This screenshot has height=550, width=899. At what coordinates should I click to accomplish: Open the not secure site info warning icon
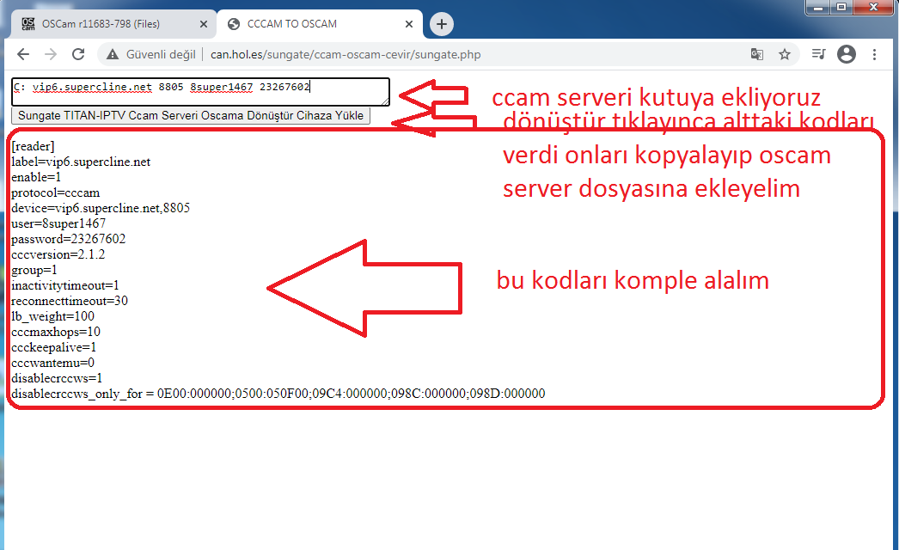point(113,54)
